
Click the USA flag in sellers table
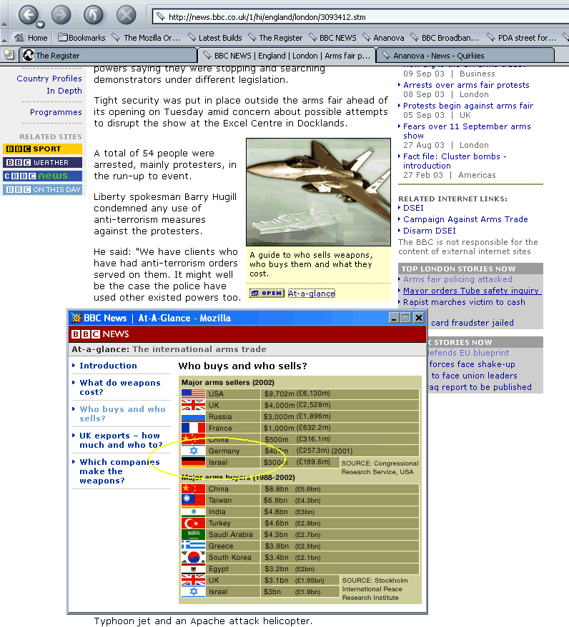coord(193,394)
